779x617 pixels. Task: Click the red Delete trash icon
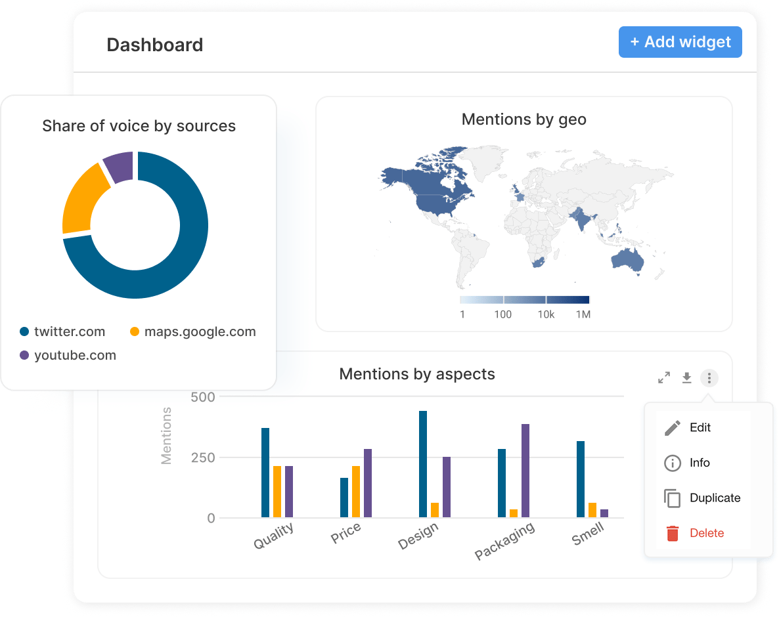672,533
